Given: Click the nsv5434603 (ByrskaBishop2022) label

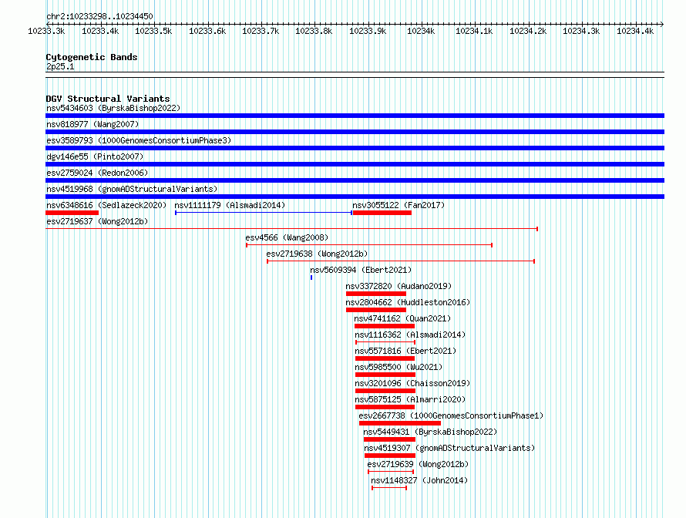Looking at the screenshot, I should click(x=113, y=108).
